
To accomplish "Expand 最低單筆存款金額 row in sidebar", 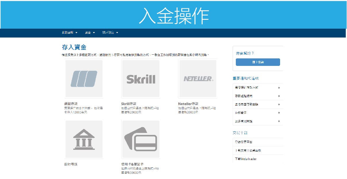I will 258,105.
